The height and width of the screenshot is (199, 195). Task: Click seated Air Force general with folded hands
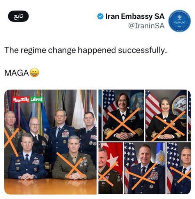(27, 157)
